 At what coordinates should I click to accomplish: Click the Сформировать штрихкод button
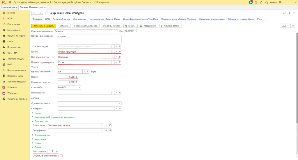point(86,26)
